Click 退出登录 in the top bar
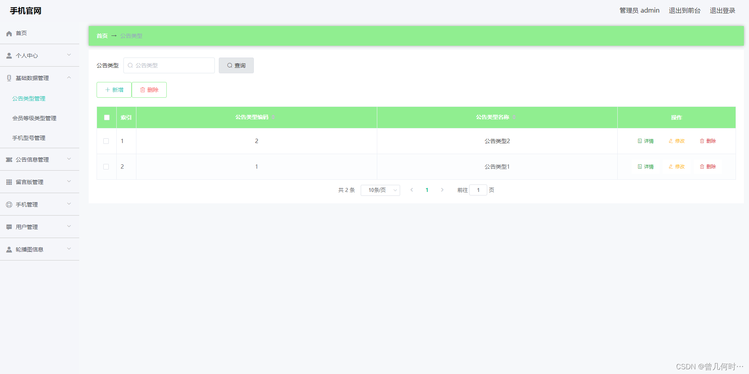Viewport: 749px width, 374px height. [723, 11]
